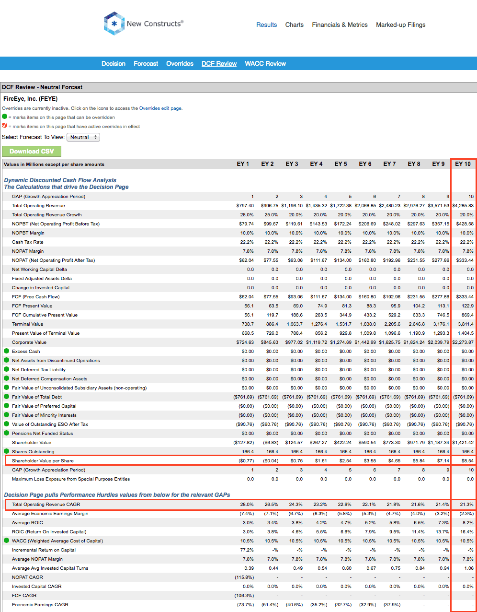This screenshot has height=612, width=477.
Task: Click the $4,285.83 Total Operating Revenue cell
Action: tap(463, 205)
